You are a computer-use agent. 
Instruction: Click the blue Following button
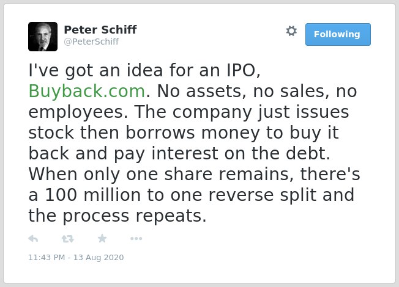(x=338, y=35)
